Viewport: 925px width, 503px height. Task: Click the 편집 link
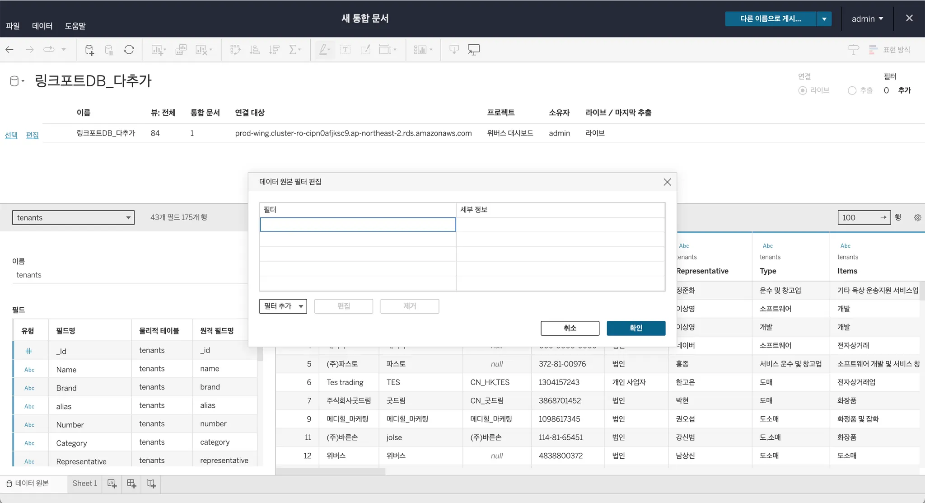(x=32, y=135)
